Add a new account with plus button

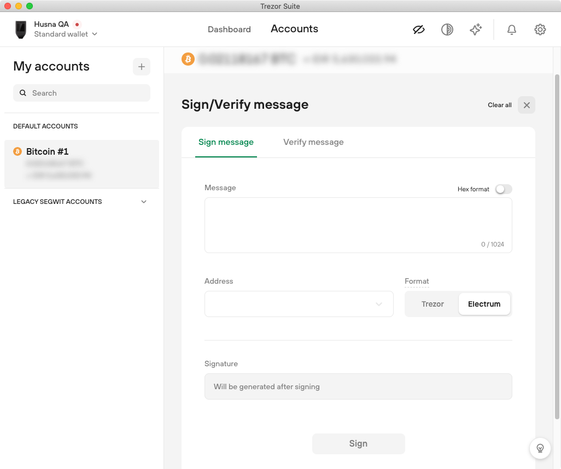142,67
